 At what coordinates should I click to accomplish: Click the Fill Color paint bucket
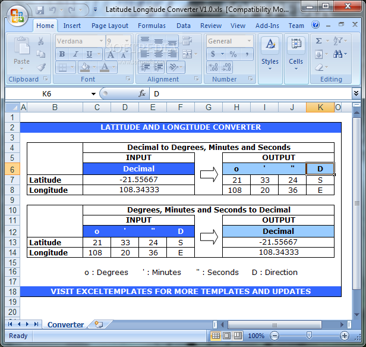85,67
